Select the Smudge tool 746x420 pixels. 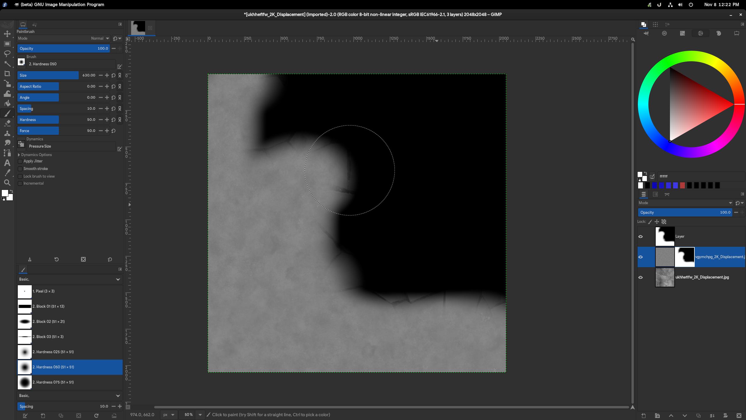click(x=7, y=143)
